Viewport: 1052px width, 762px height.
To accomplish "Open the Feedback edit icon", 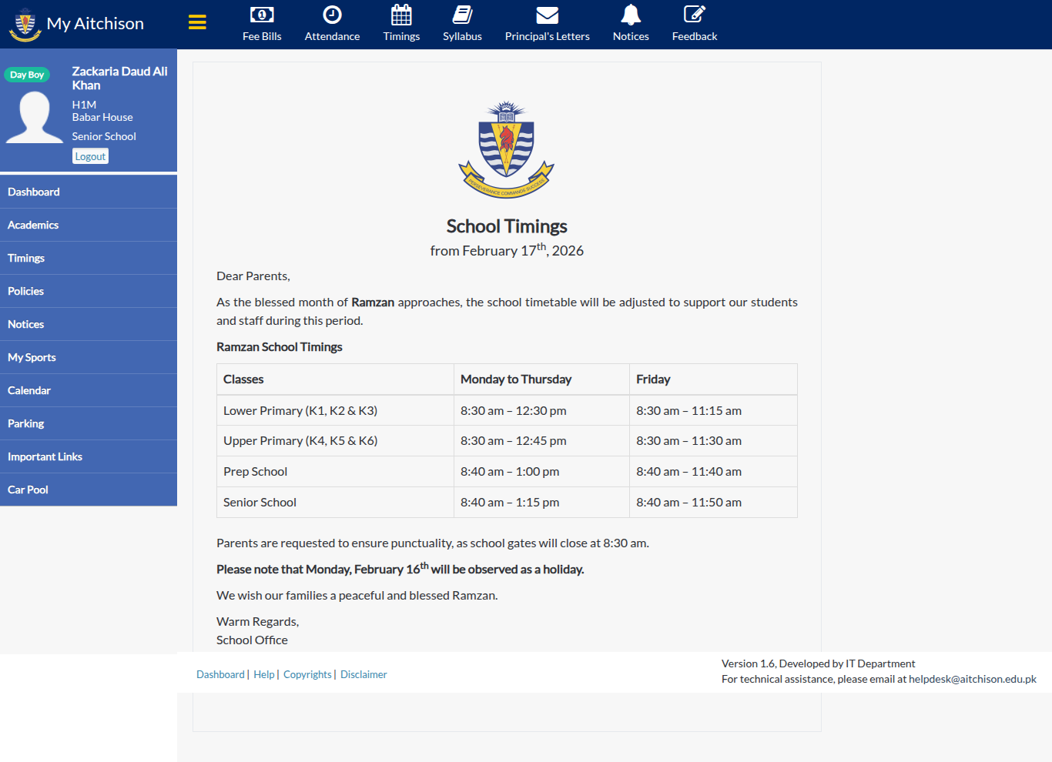I will pos(695,15).
